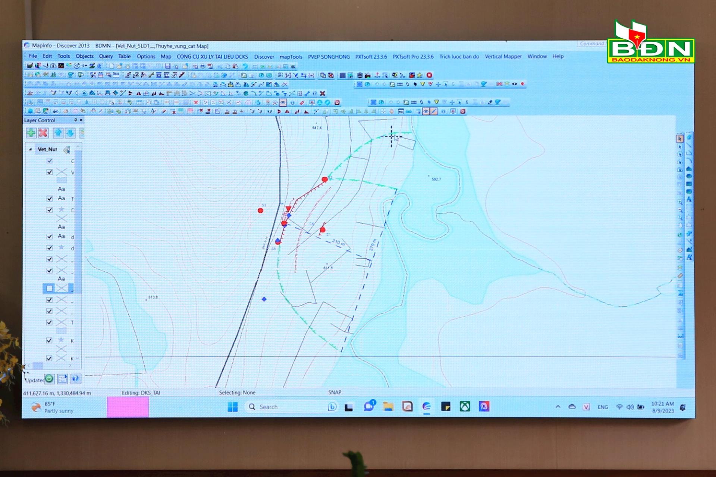Select the Text tool 'A' in right toolbar
716x477 pixels.
(689, 199)
